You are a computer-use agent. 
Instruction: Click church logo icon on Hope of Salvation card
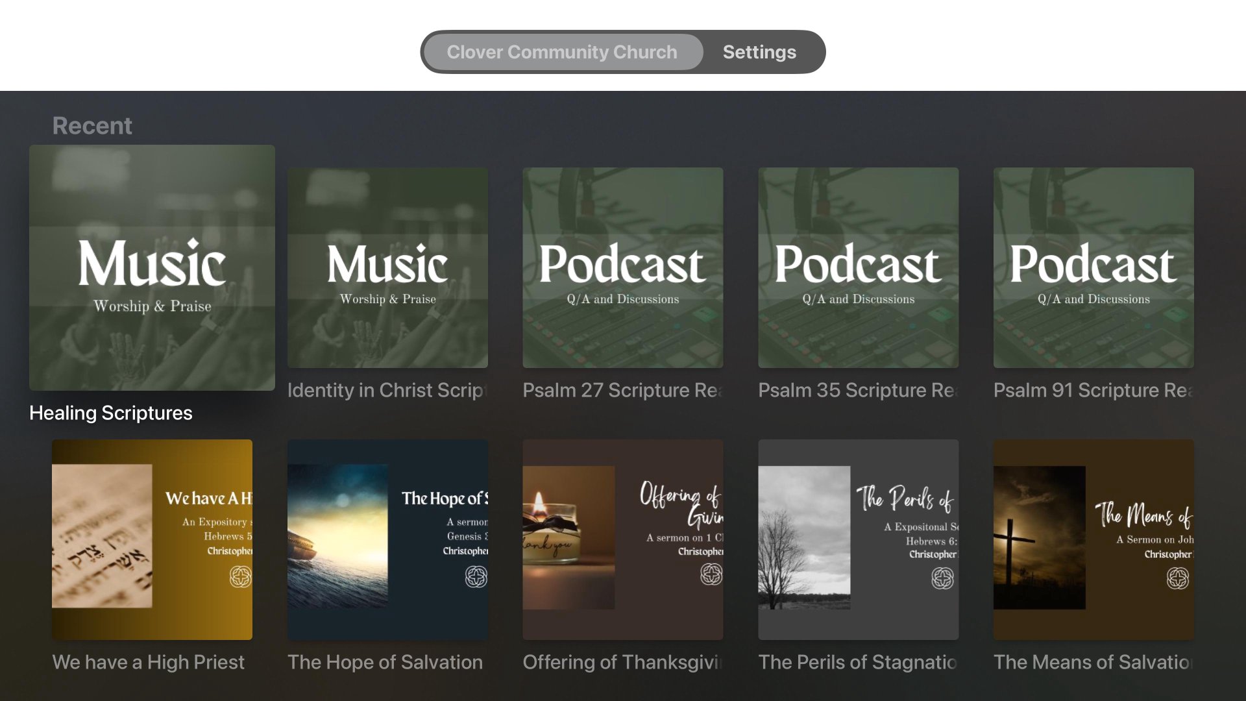pos(476,576)
